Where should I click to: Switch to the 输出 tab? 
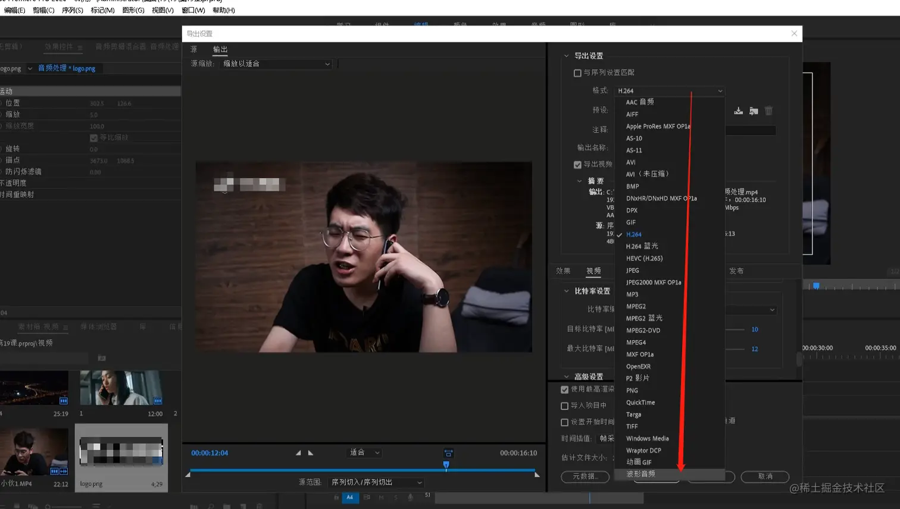tap(220, 49)
